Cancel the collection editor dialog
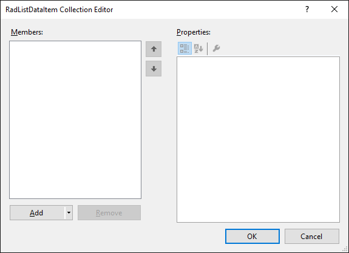Viewport: 349px width, 253px height. [312, 236]
